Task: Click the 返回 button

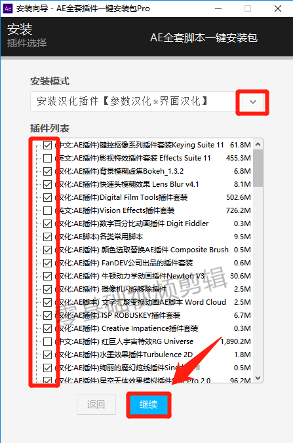Action: pos(96,404)
